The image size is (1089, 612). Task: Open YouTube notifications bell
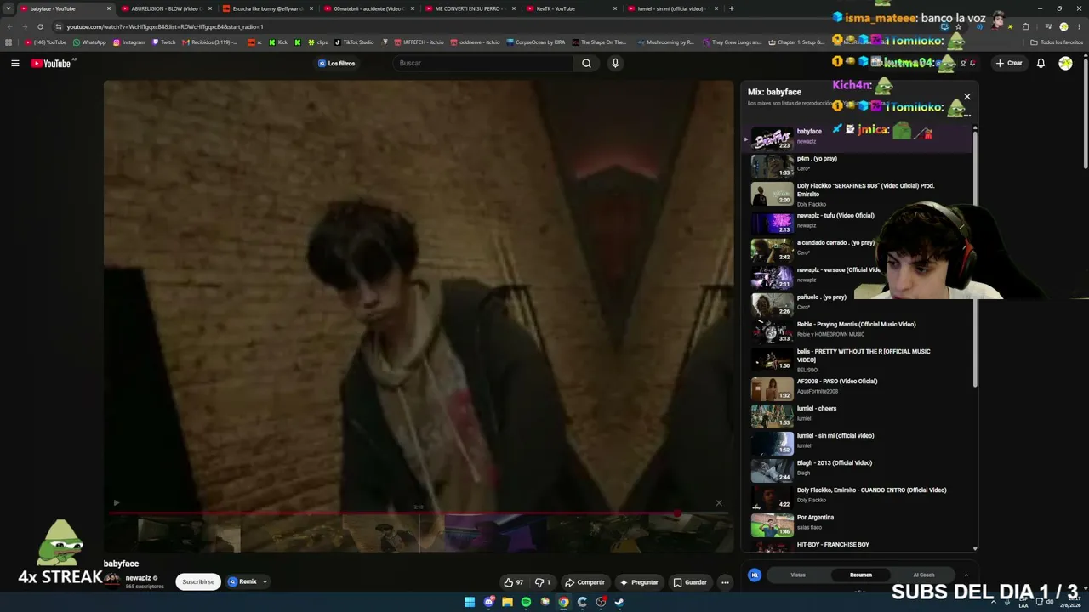click(x=1041, y=63)
